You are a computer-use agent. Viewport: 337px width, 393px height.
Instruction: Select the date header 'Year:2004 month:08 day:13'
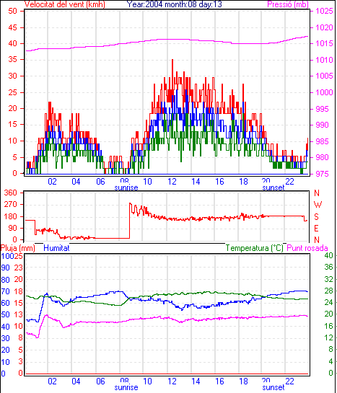click(x=174, y=4)
